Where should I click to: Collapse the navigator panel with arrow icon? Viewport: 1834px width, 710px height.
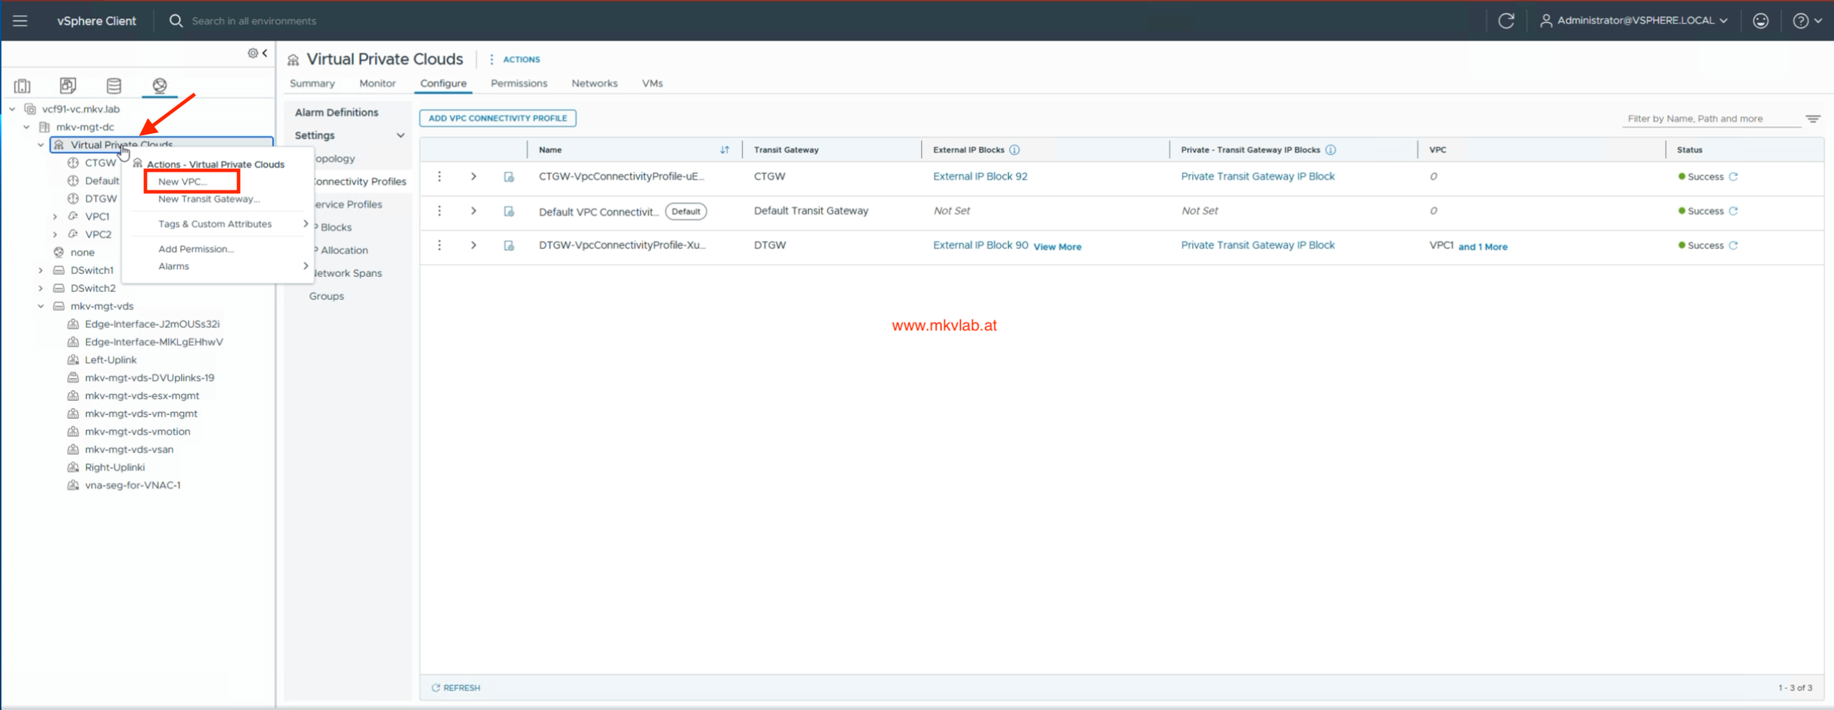(x=265, y=53)
